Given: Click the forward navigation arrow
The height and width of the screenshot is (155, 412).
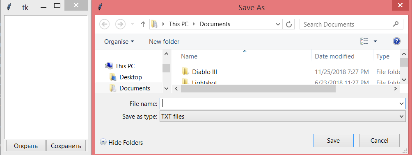Looking at the screenshot, I should [120, 25].
